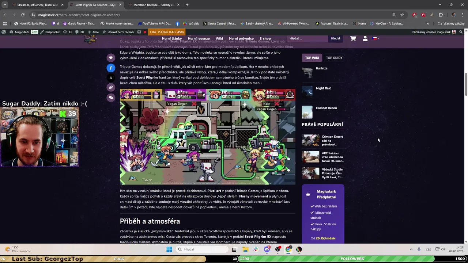Open Task View icon in taskbar
Viewport: 468px width, 263px height.
point(234,249)
